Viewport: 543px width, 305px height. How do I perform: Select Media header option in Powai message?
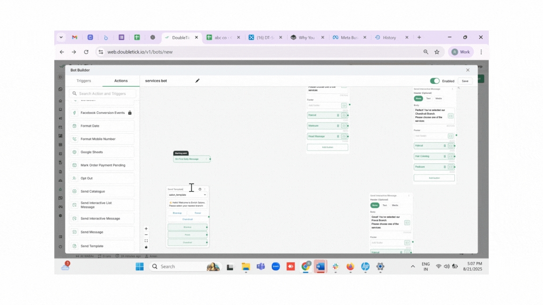point(395,205)
